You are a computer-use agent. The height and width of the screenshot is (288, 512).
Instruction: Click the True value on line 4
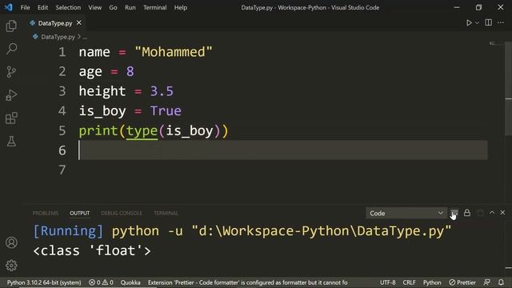coord(166,111)
